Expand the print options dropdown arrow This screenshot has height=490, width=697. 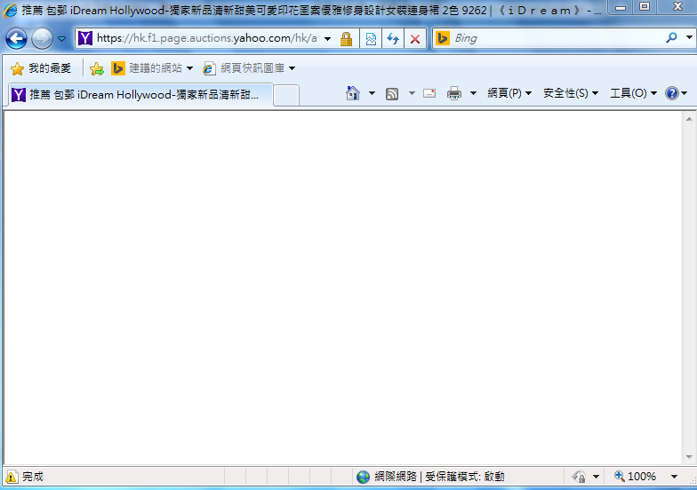[x=473, y=93]
